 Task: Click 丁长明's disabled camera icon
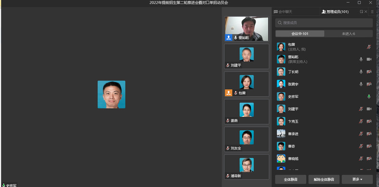click(x=369, y=72)
